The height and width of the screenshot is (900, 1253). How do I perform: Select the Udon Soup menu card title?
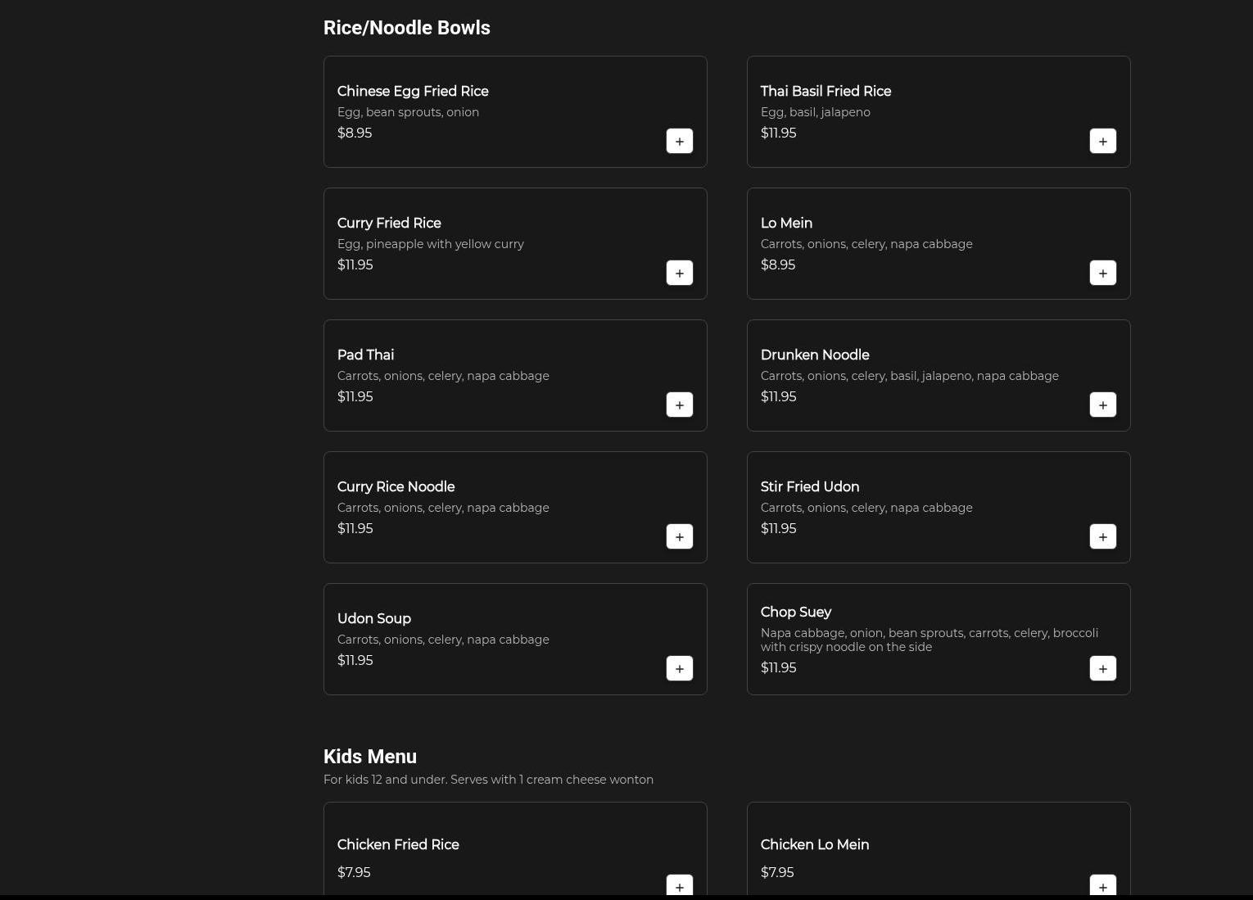click(374, 618)
